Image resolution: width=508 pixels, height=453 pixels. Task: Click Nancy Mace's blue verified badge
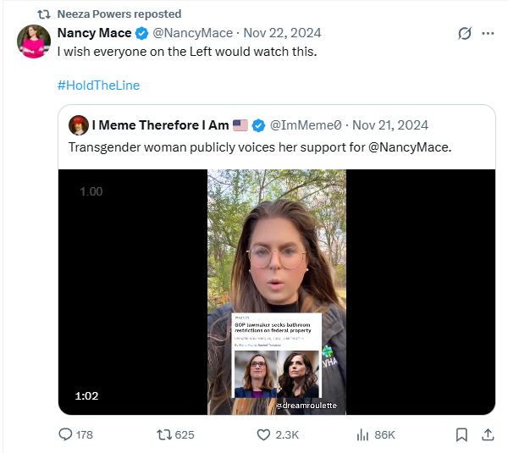pyautogui.click(x=141, y=33)
